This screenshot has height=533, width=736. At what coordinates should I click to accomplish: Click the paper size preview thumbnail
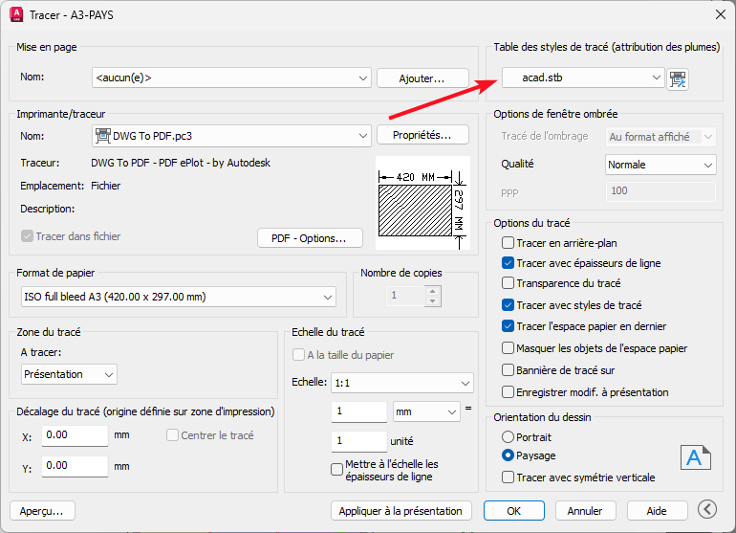pyautogui.click(x=419, y=204)
